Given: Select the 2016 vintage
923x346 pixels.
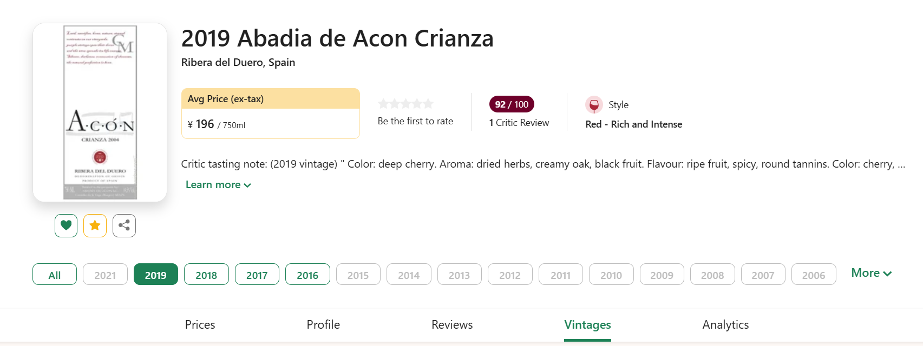Looking at the screenshot, I should click(307, 275).
